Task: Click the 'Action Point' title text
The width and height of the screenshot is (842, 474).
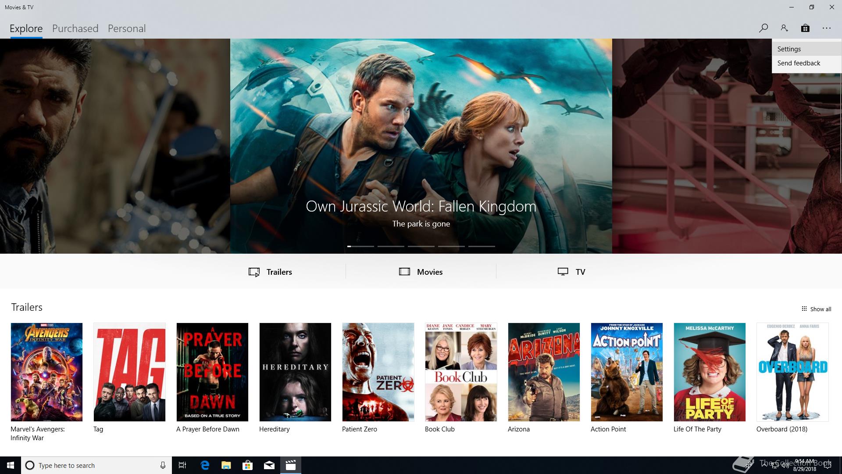Action: [608, 429]
